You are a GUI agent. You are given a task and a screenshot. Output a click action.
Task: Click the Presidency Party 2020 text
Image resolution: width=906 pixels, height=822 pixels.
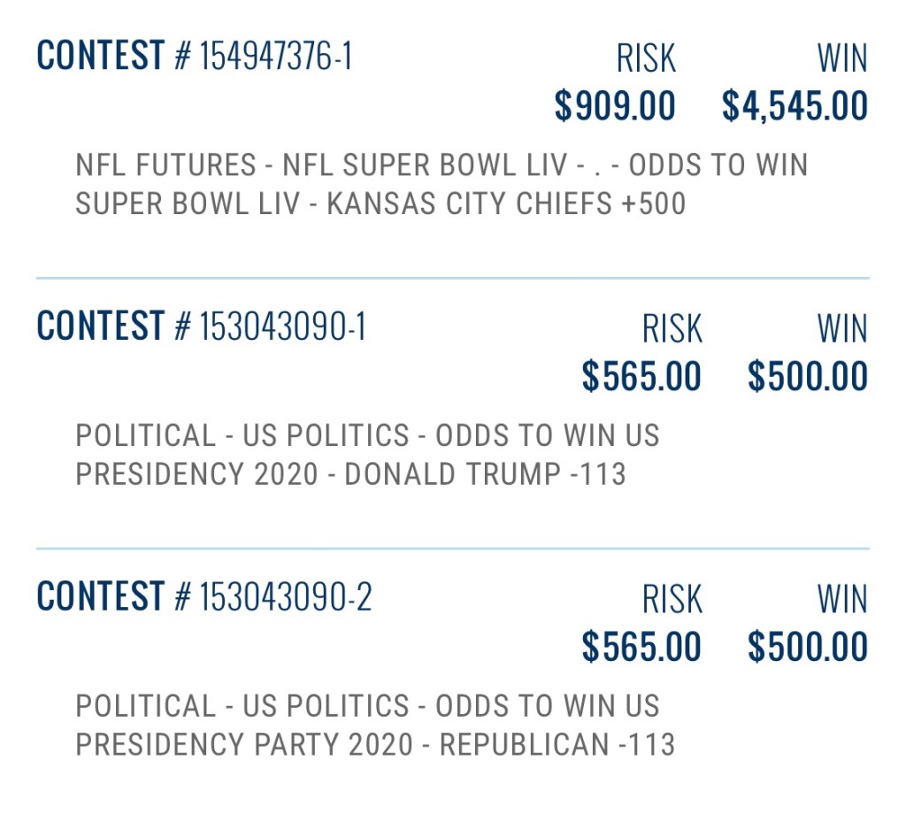[x=244, y=745]
